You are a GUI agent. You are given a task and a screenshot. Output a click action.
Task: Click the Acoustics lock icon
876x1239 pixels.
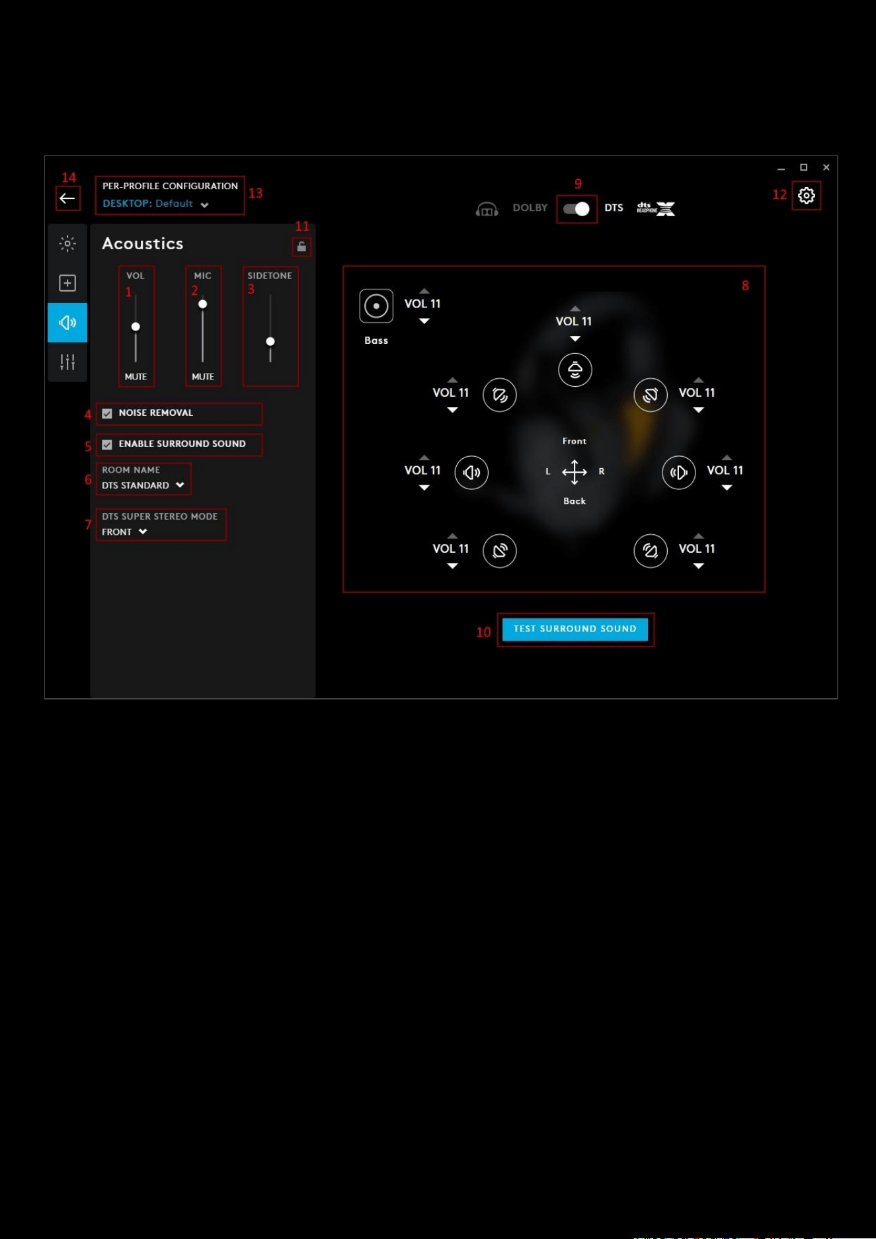tap(301, 247)
